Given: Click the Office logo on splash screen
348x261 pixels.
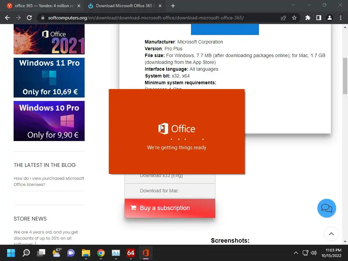Looking at the screenshot, I should [177, 129].
